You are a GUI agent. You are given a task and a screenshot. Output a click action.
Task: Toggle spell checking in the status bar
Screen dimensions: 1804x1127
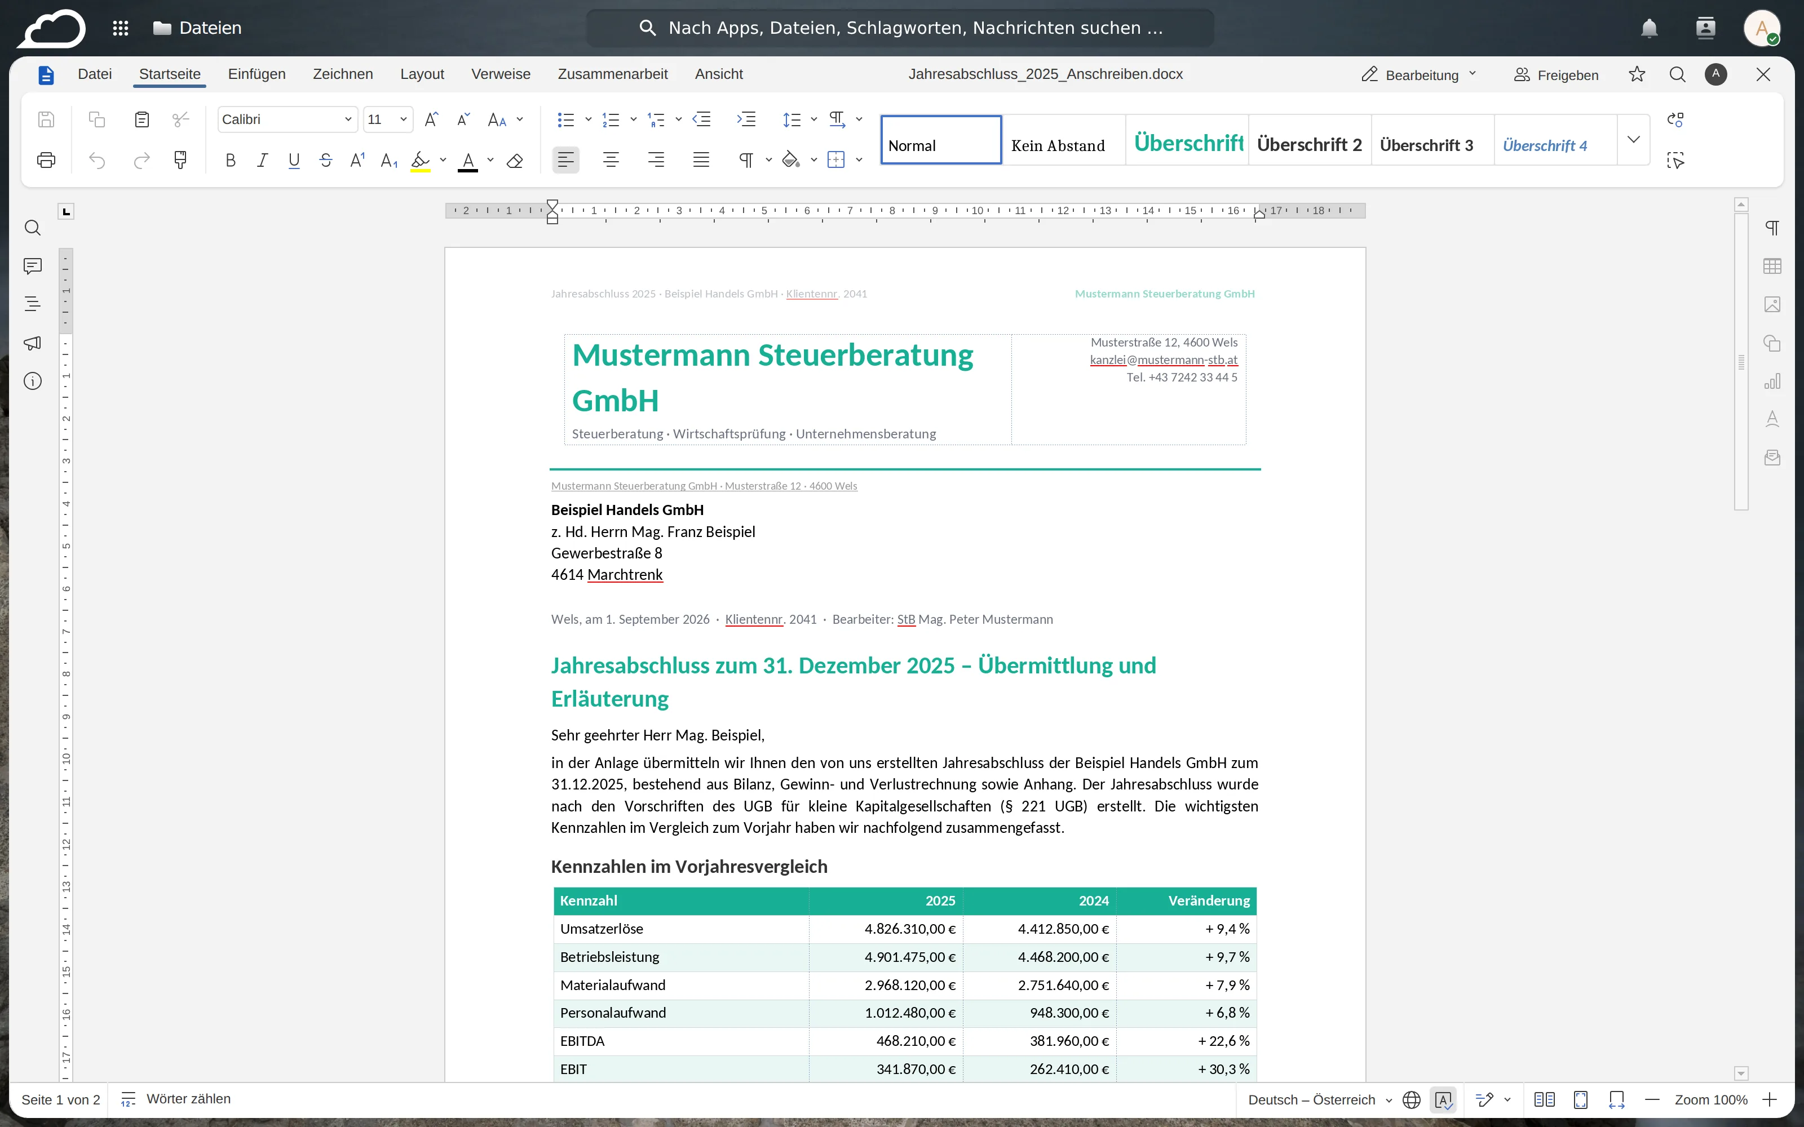point(1443,1100)
